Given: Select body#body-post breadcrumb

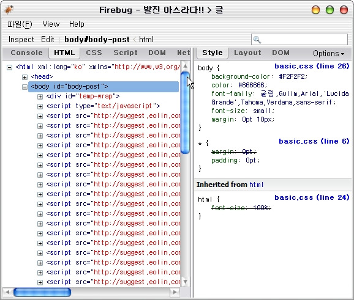Looking at the screenshot, I should pyautogui.click(x=97, y=40).
